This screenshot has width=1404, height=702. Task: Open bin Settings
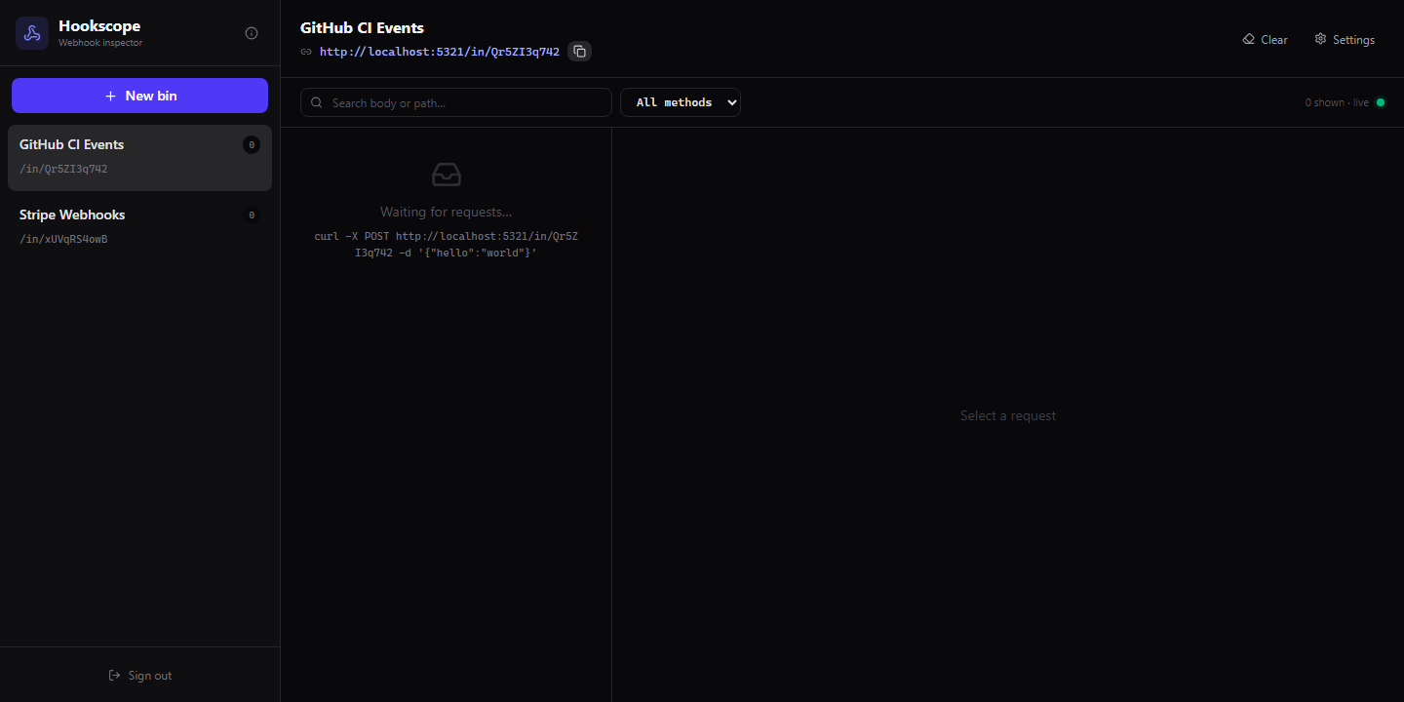point(1345,40)
